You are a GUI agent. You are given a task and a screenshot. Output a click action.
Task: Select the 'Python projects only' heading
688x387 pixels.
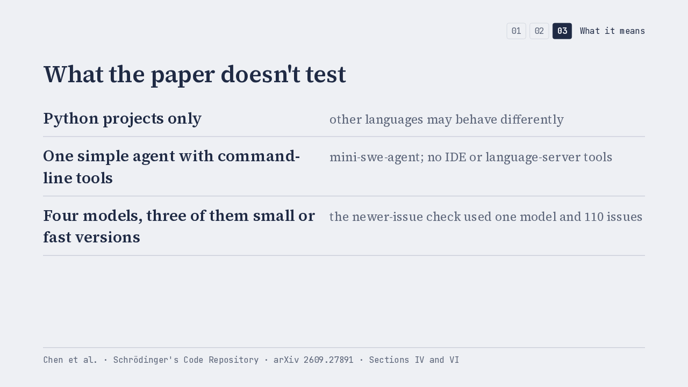pos(122,118)
